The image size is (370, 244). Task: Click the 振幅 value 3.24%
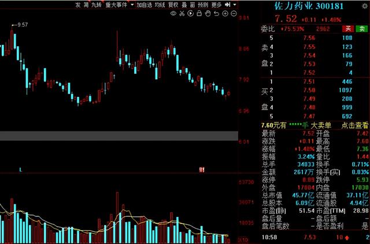pyautogui.click(x=306, y=157)
